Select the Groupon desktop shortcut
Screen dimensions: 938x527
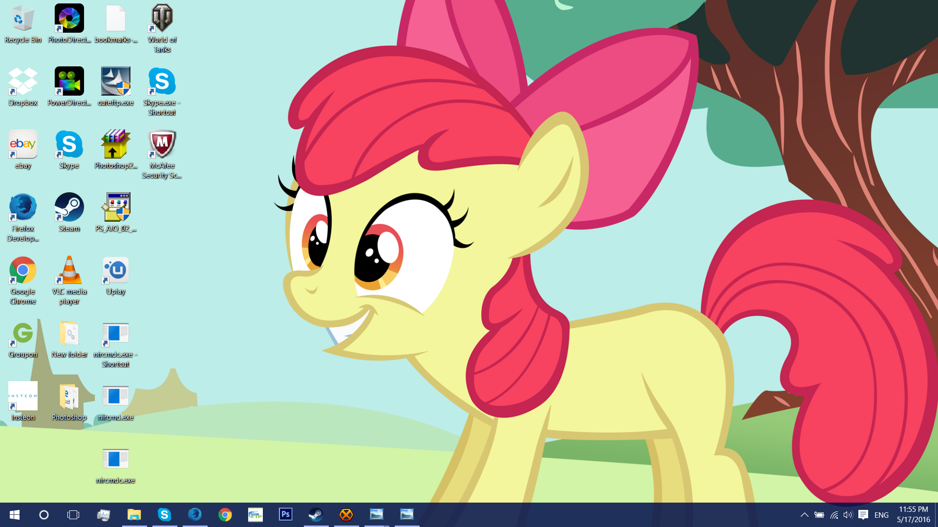click(x=23, y=333)
